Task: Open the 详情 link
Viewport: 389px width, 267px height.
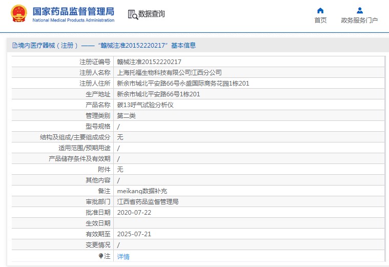Action: click(x=123, y=256)
